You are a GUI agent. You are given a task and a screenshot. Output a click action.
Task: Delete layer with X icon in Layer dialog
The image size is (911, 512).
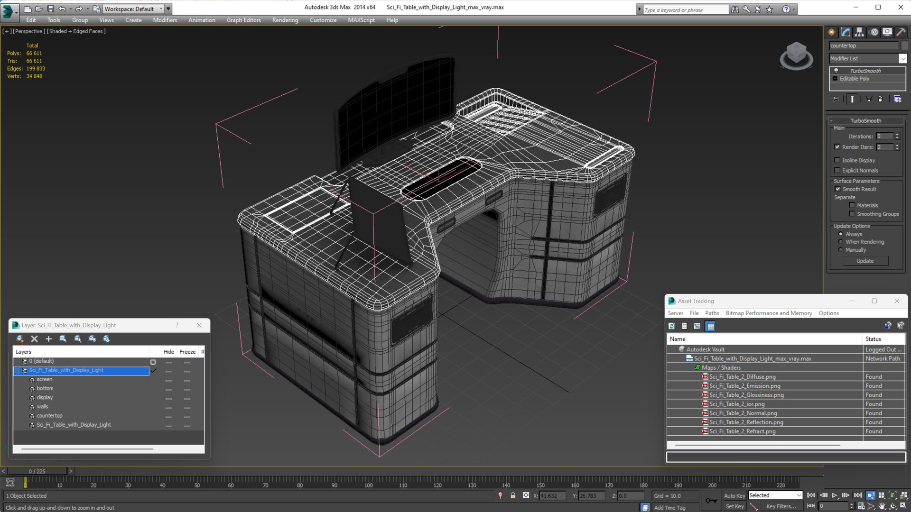tap(34, 339)
